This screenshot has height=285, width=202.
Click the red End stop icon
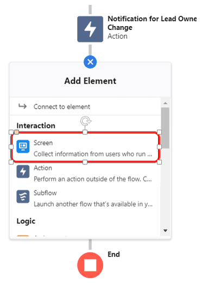tap(90, 265)
